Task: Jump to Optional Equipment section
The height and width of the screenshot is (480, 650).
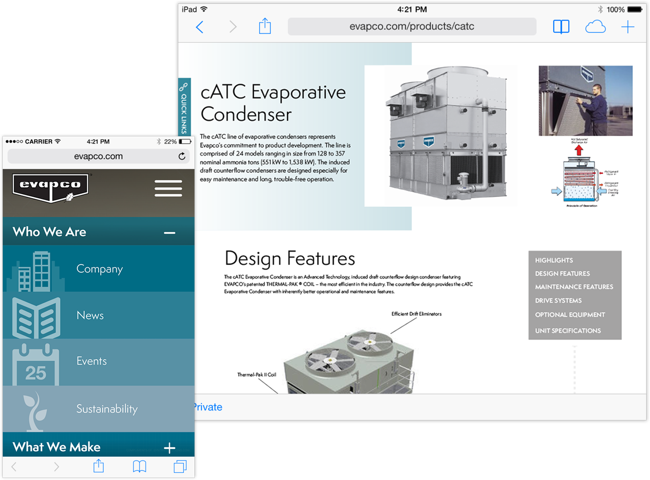Action: 570,315
